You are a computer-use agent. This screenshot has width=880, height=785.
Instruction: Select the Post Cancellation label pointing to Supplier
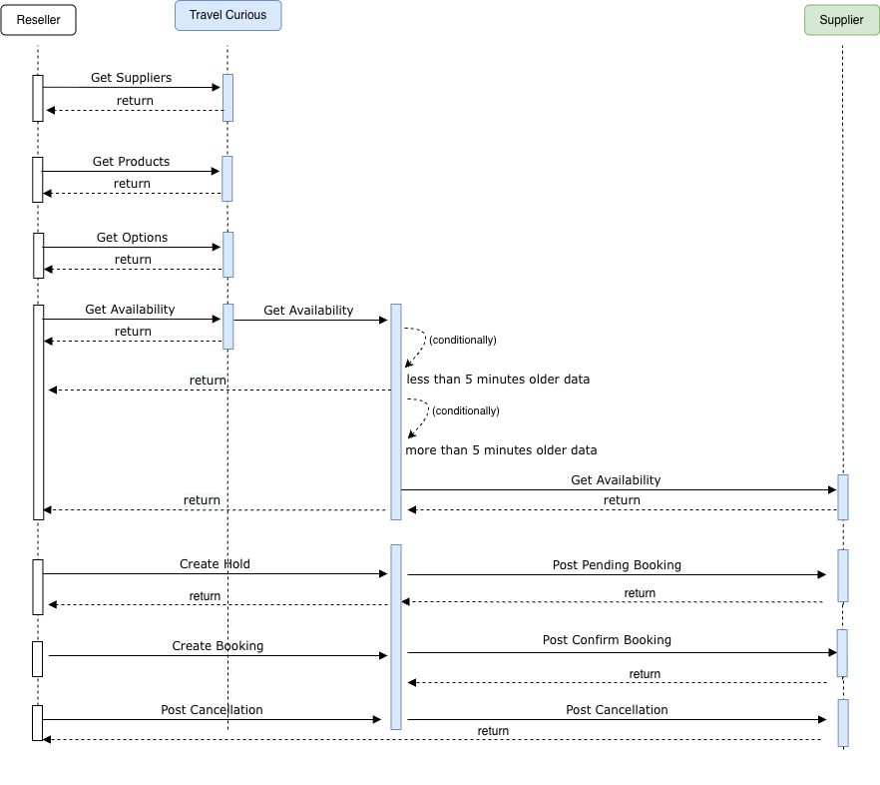[617, 710]
